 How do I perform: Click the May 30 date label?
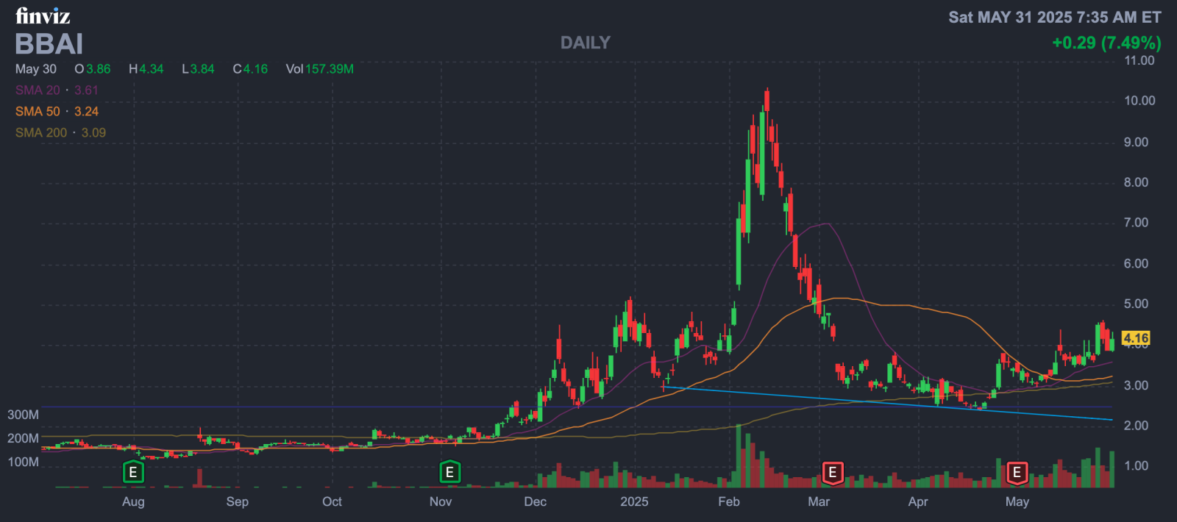click(x=36, y=68)
